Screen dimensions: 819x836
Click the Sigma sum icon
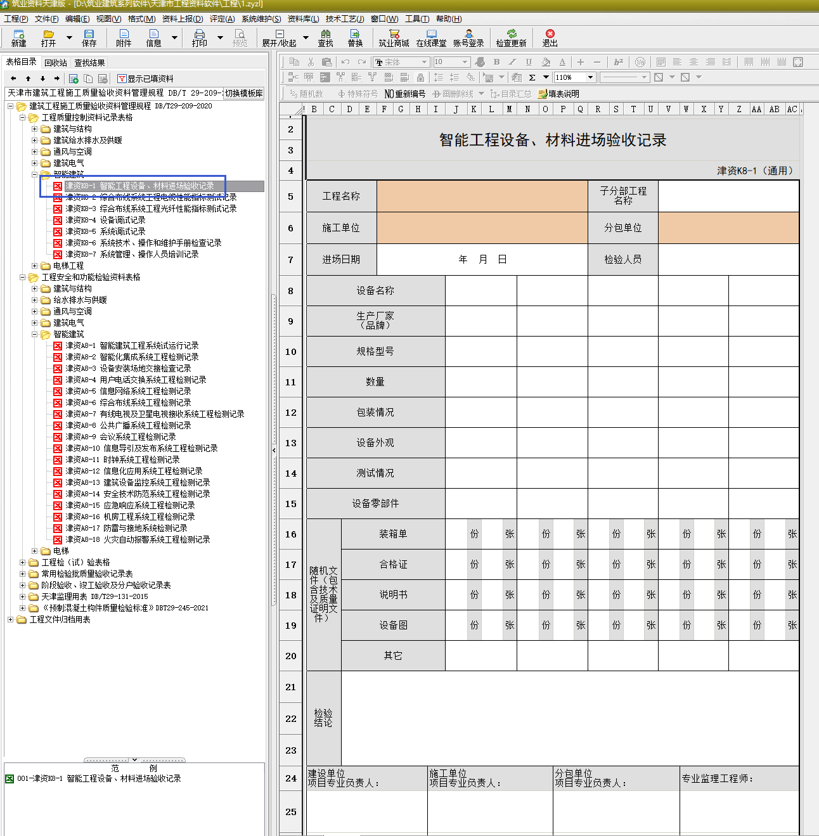[x=532, y=77]
